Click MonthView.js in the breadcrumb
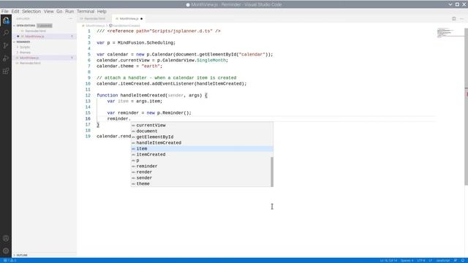Screen dimensions: 468x263 [x=95, y=26]
